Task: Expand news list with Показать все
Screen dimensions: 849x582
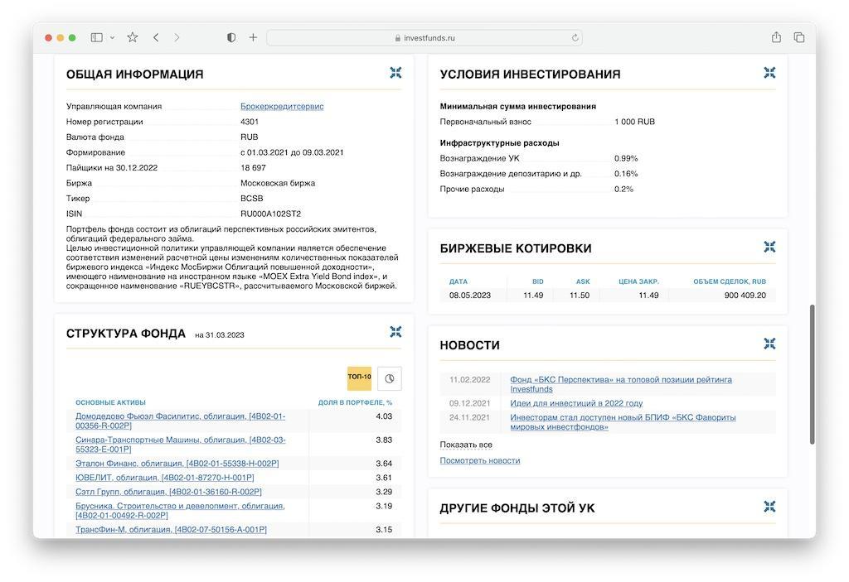Action: [x=465, y=445]
